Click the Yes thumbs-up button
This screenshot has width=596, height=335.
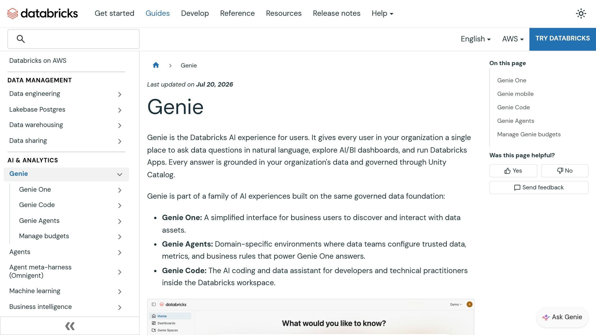tap(513, 171)
